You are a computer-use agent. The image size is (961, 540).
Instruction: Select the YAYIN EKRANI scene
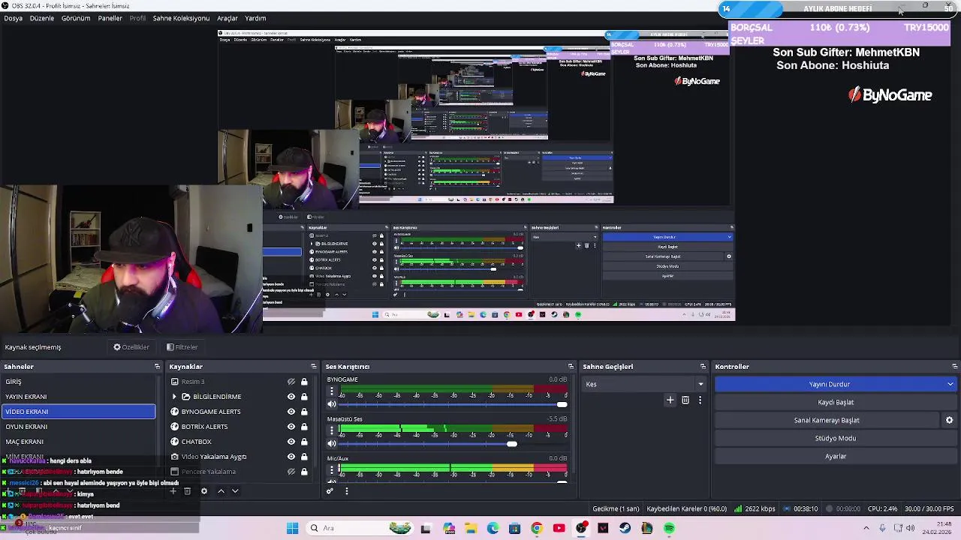(78, 397)
